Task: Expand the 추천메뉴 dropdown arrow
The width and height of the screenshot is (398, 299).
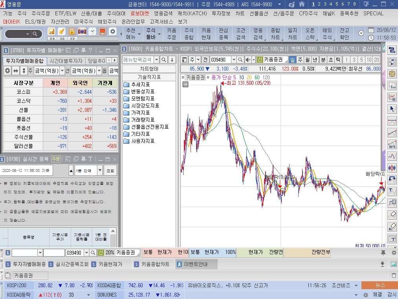Action: click(139, 34)
